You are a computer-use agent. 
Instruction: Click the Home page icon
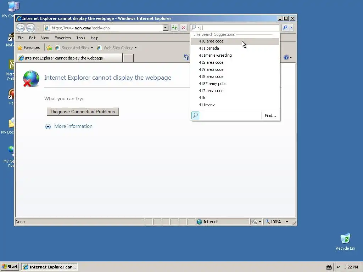pyautogui.click(x=186, y=57)
